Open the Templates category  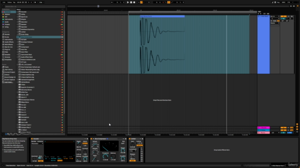8,59
